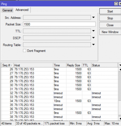Select ping row with sequence 34
The image size is (121, 126).
coord(60,101)
